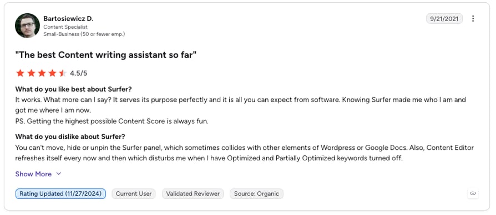
Task: Click the review title headline
Action: click(x=106, y=55)
